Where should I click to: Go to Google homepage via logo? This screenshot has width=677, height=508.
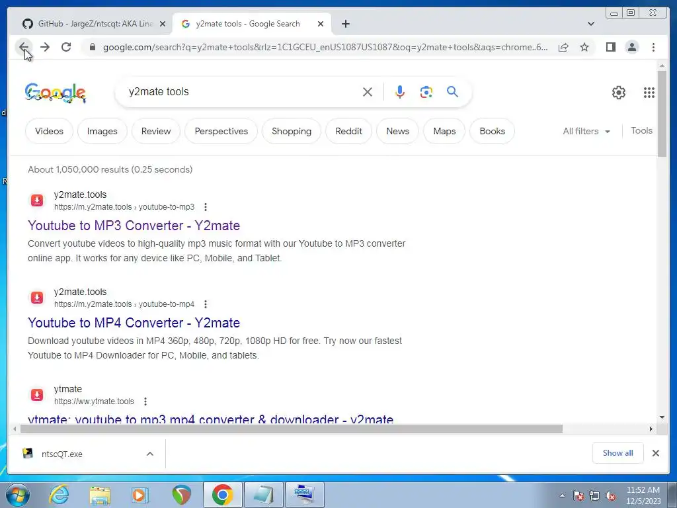click(x=56, y=93)
